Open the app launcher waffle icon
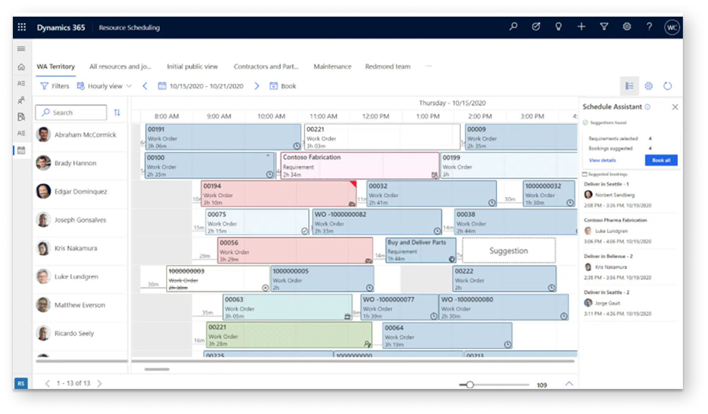 (x=21, y=27)
